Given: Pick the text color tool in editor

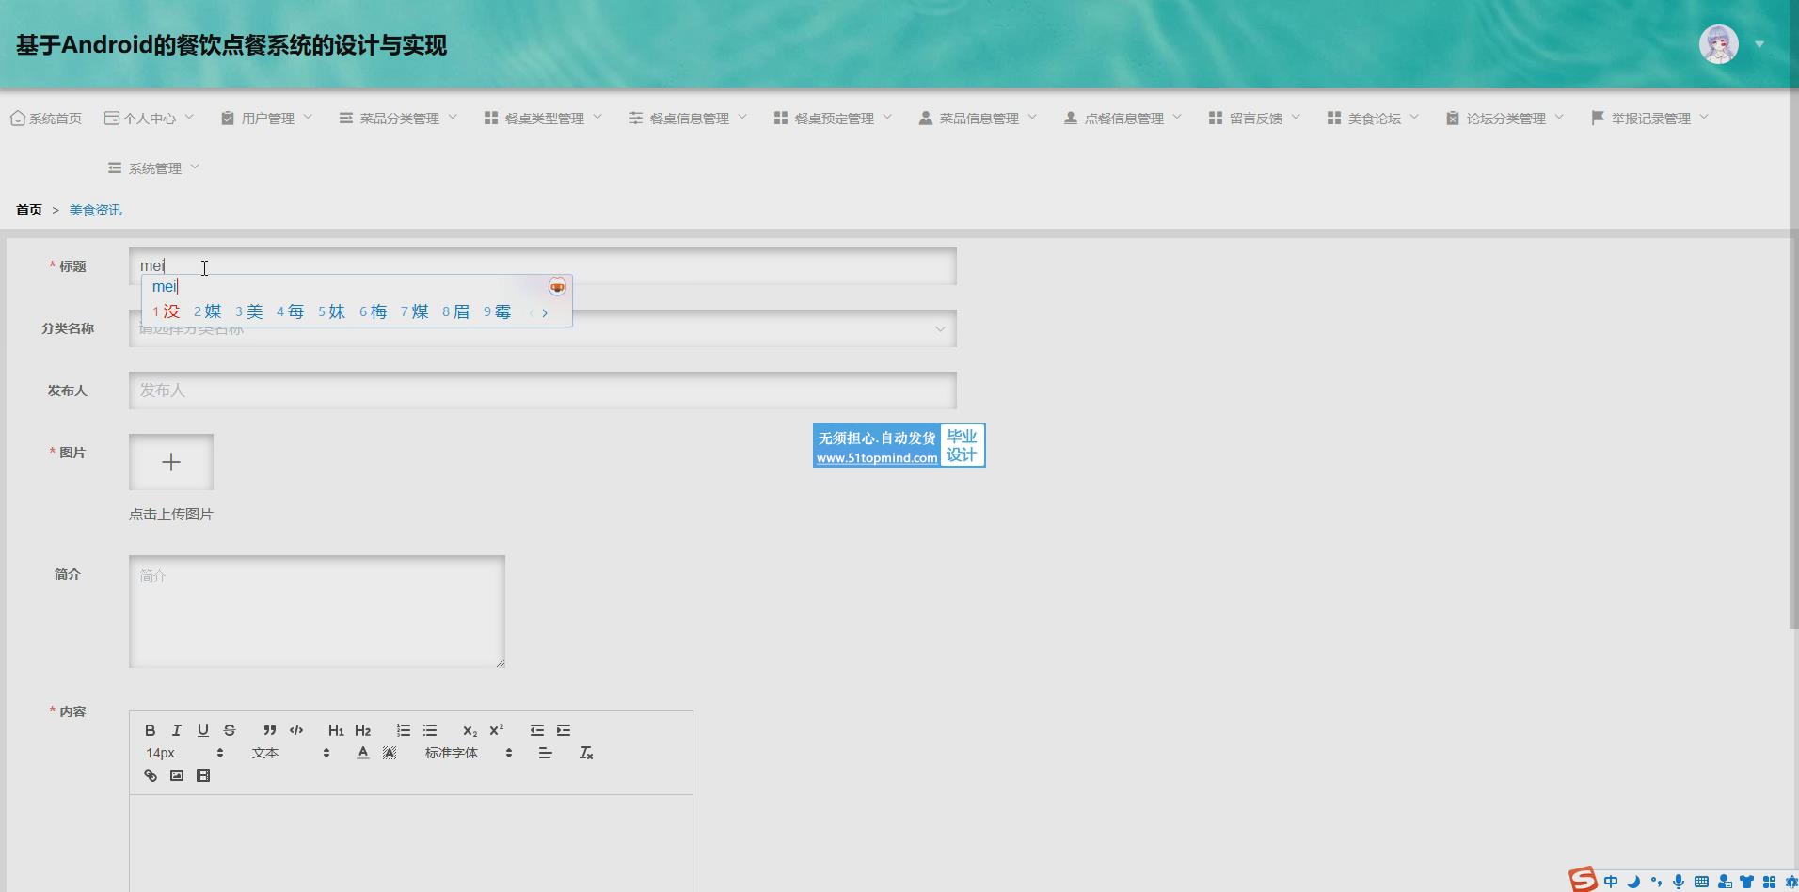Looking at the screenshot, I should pos(363,753).
